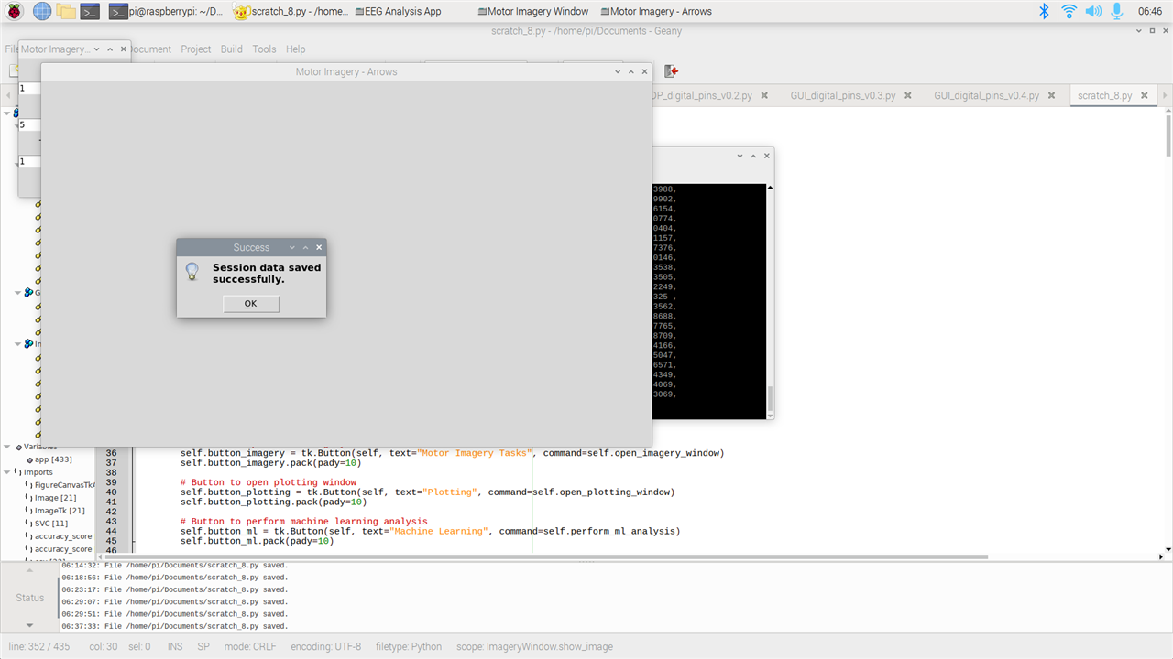Select the Status tab in message panel
Image resolution: width=1173 pixels, height=659 pixels.
[x=30, y=598]
